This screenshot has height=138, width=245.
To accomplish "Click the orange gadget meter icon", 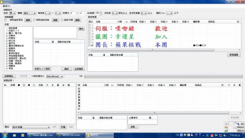I will click(226, 127).
